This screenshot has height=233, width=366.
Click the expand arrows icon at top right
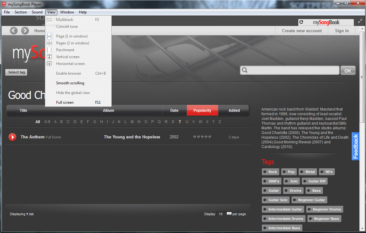coord(360,21)
